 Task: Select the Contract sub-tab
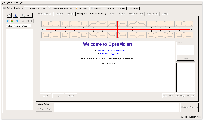click(59, 14)
